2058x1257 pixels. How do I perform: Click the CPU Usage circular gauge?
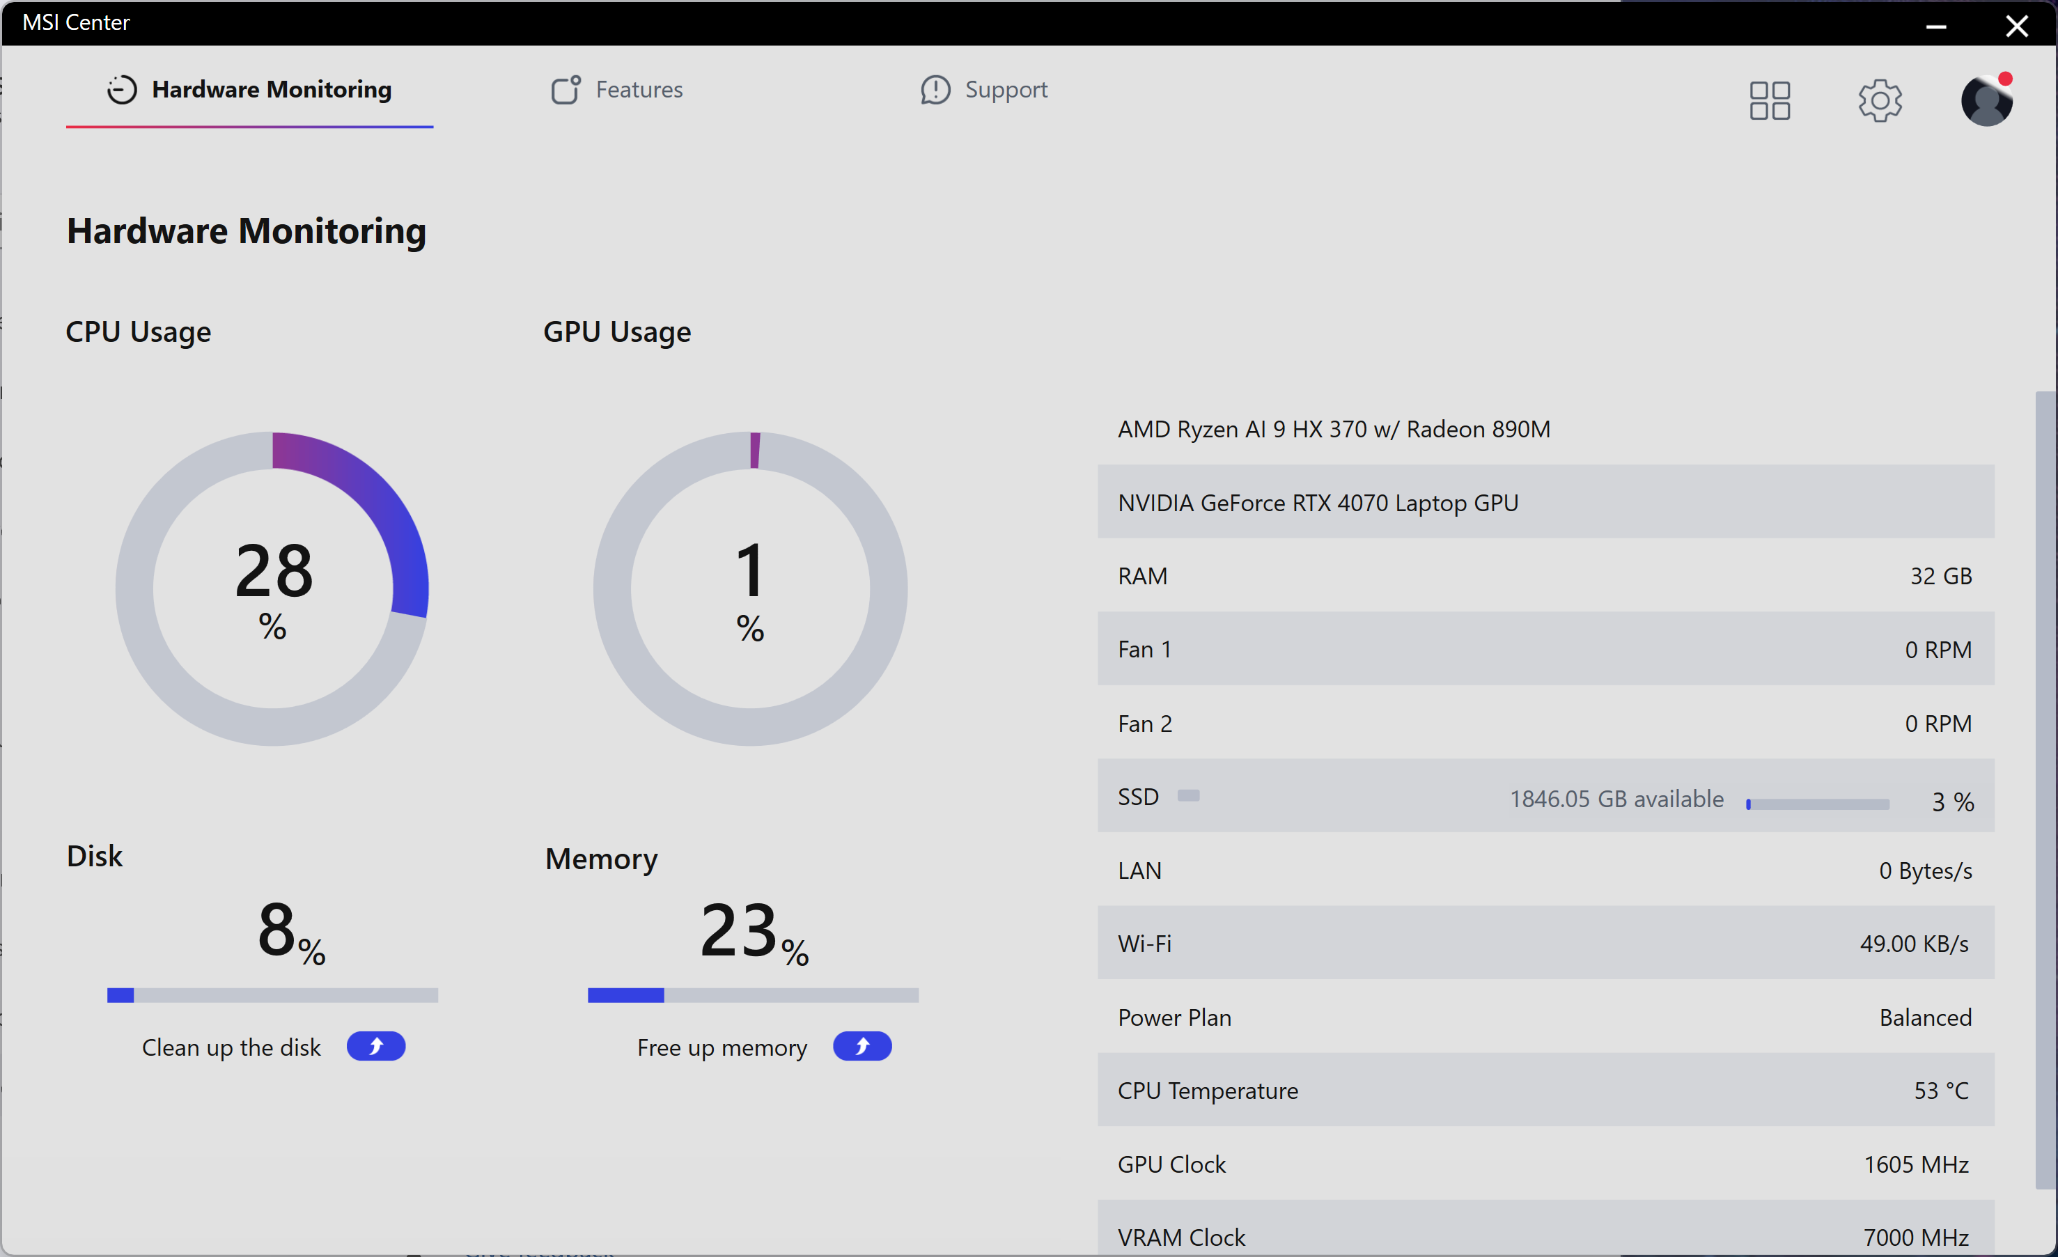coord(272,589)
